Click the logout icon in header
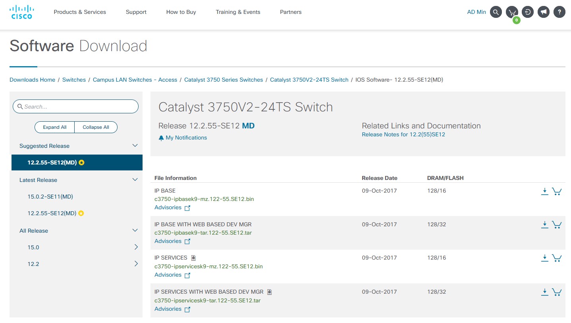571x323 pixels. tap(527, 12)
